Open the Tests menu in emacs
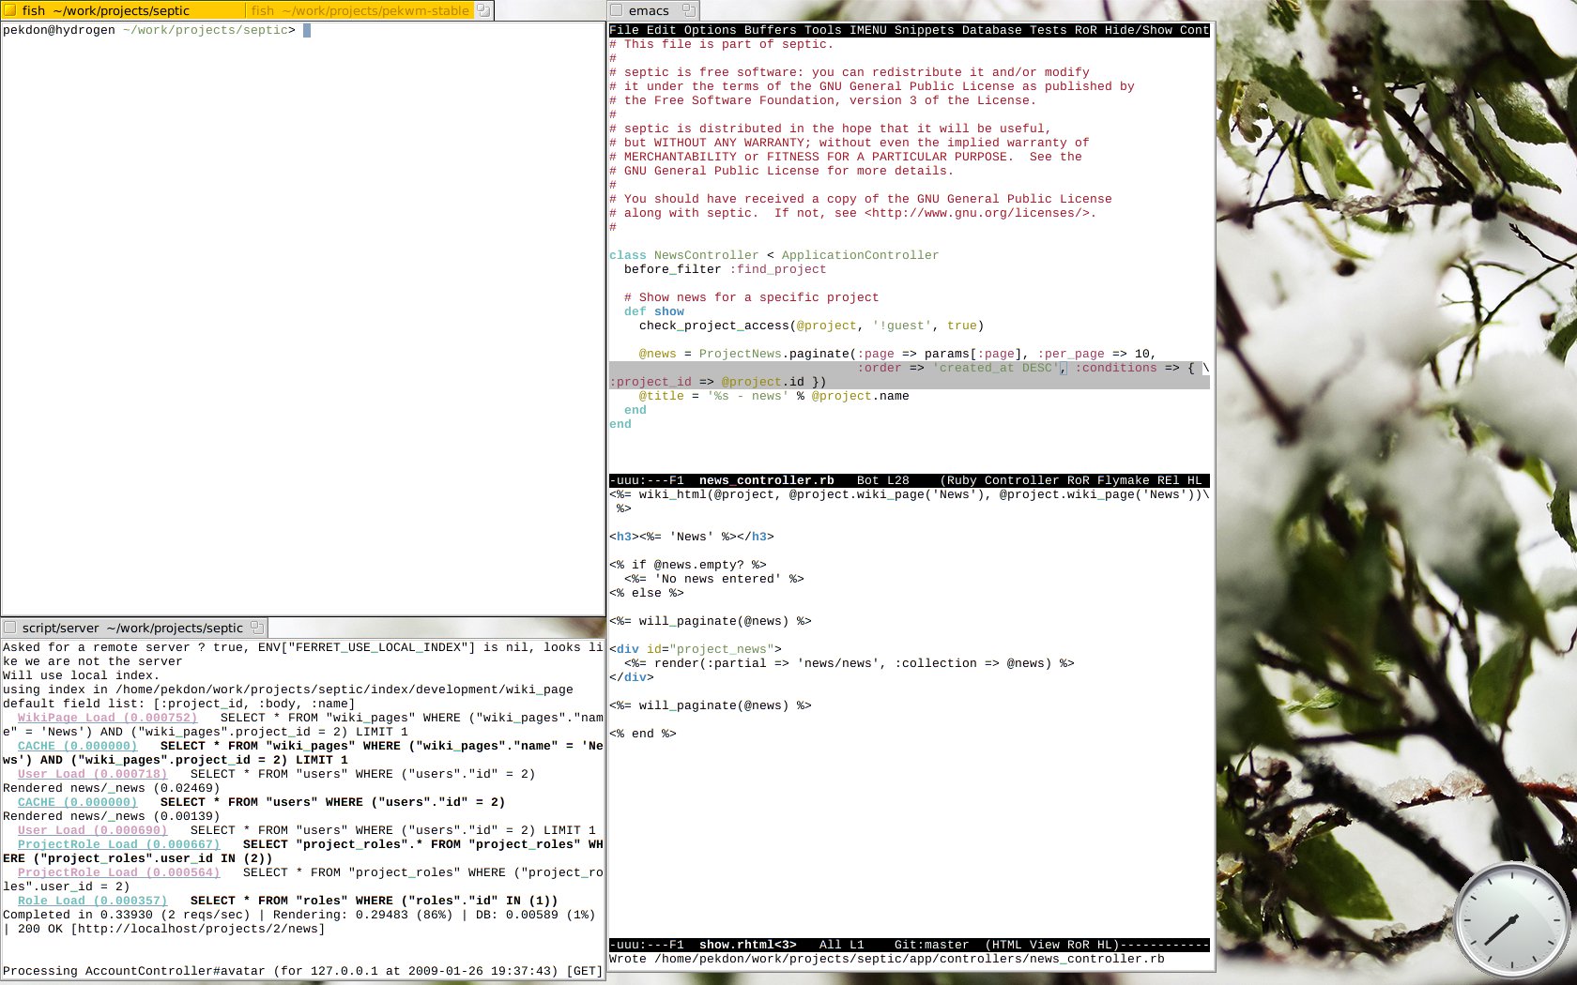 1049,30
